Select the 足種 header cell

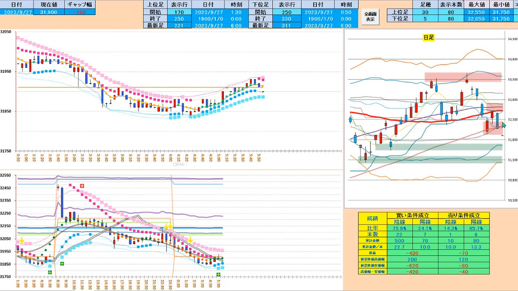(x=425, y=5)
